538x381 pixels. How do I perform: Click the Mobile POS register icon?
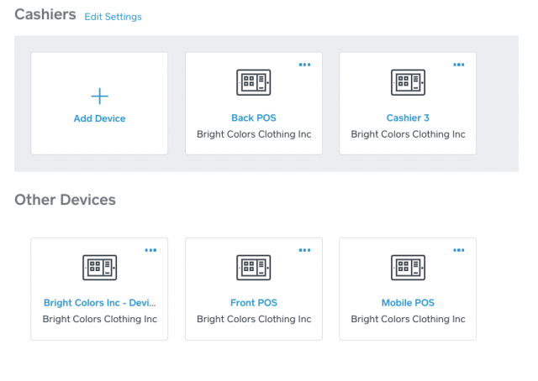[x=408, y=268]
